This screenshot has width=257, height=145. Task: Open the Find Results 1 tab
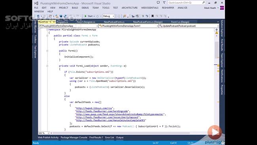(x=96, y=137)
